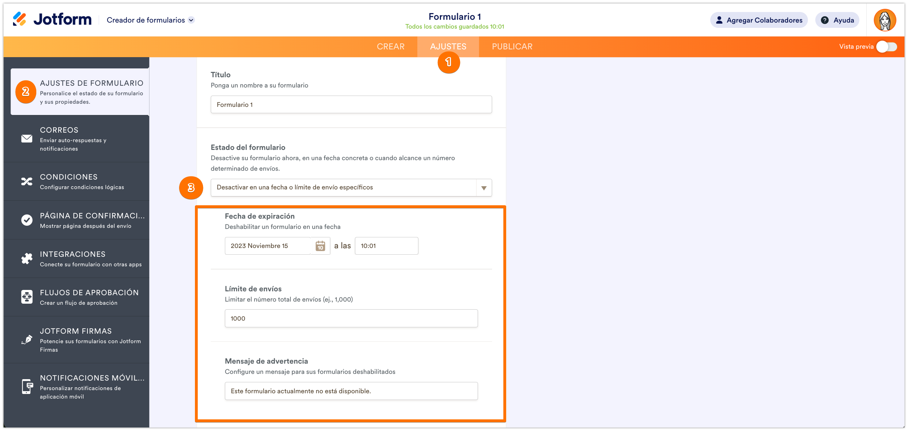Click the Integraciones puzzle piece icon

pos(27,259)
